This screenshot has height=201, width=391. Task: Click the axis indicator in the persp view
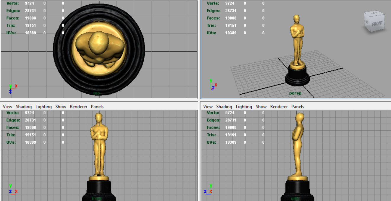click(213, 84)
